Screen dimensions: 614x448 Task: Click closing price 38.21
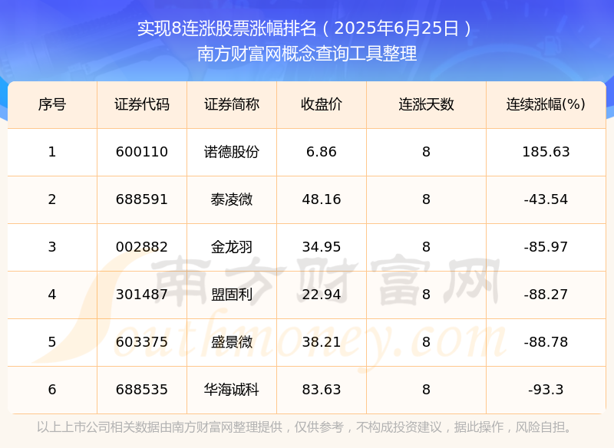(x=322, y=342)
